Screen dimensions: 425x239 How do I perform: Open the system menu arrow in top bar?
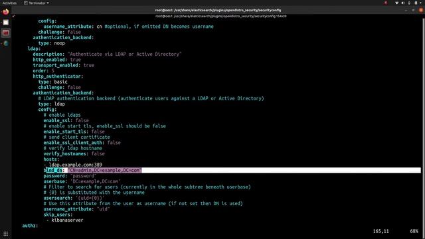tap(421, 3)
